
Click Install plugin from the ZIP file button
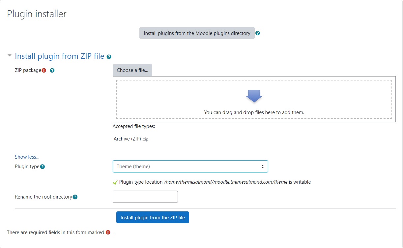153,218
